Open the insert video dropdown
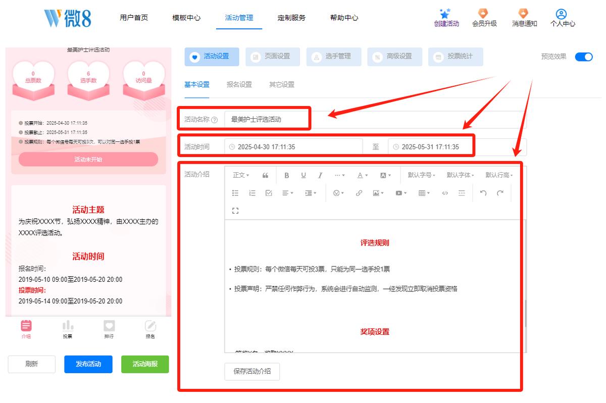 coord(401,193)
